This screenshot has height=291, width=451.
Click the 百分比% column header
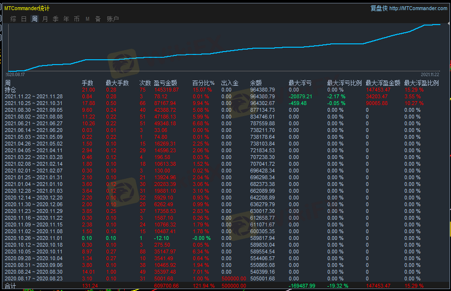(x=203, y=83)
